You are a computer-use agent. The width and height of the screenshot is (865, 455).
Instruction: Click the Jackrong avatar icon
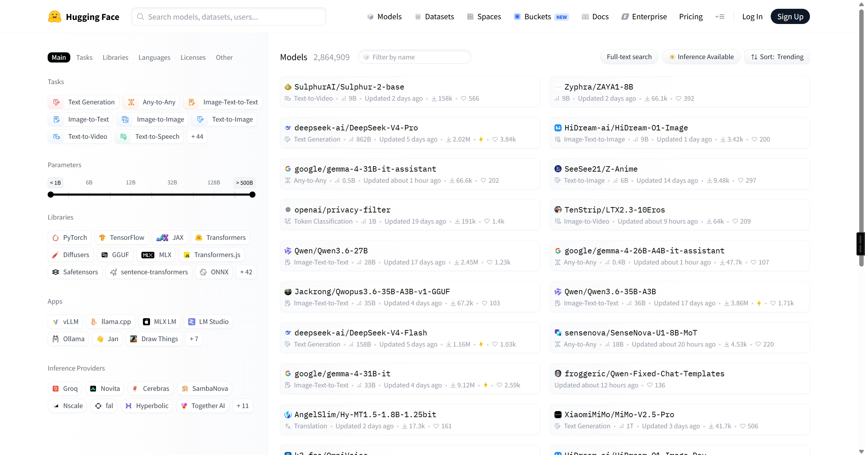click(288, 292)
